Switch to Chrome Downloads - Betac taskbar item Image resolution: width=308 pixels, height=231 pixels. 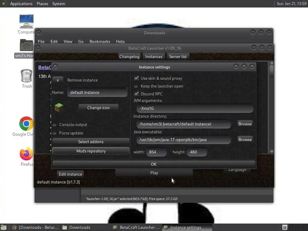tap(35, 227)
